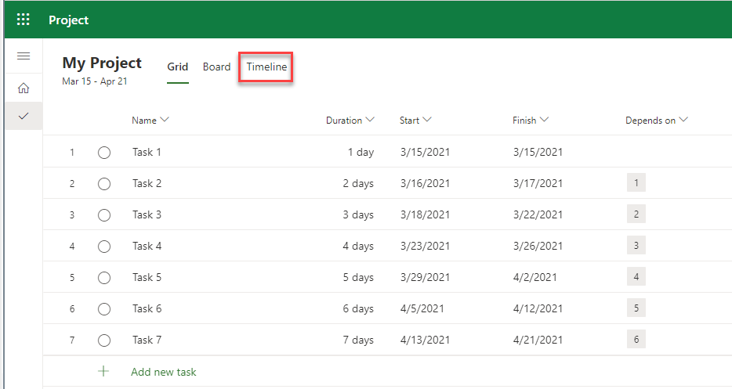Switch to the Board tab
The width and height of the screenshot is (732, 389).
(x=216, y=67)
